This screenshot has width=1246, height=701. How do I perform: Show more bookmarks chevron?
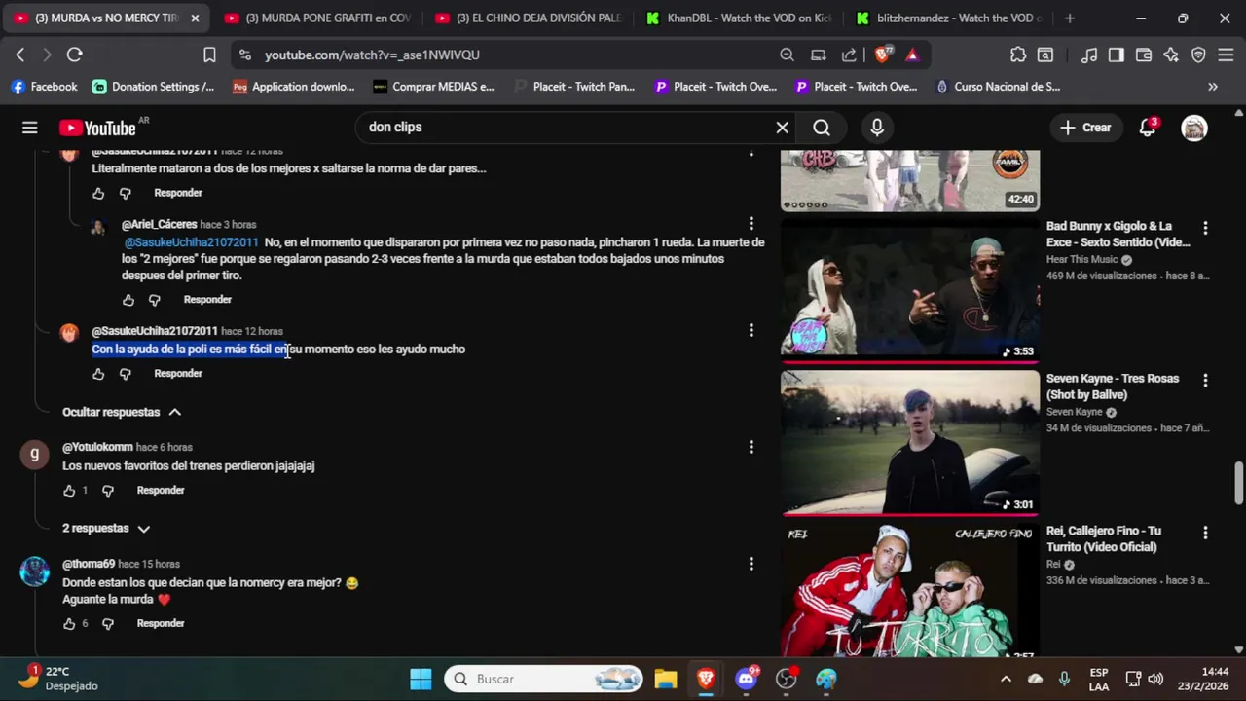coord(1213,87)
